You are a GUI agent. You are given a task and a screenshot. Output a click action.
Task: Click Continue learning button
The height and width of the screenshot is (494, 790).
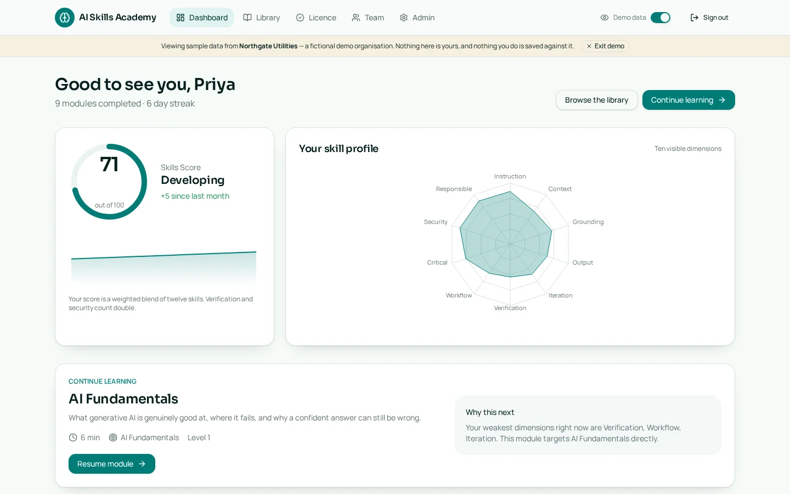(x=689, y=100)
